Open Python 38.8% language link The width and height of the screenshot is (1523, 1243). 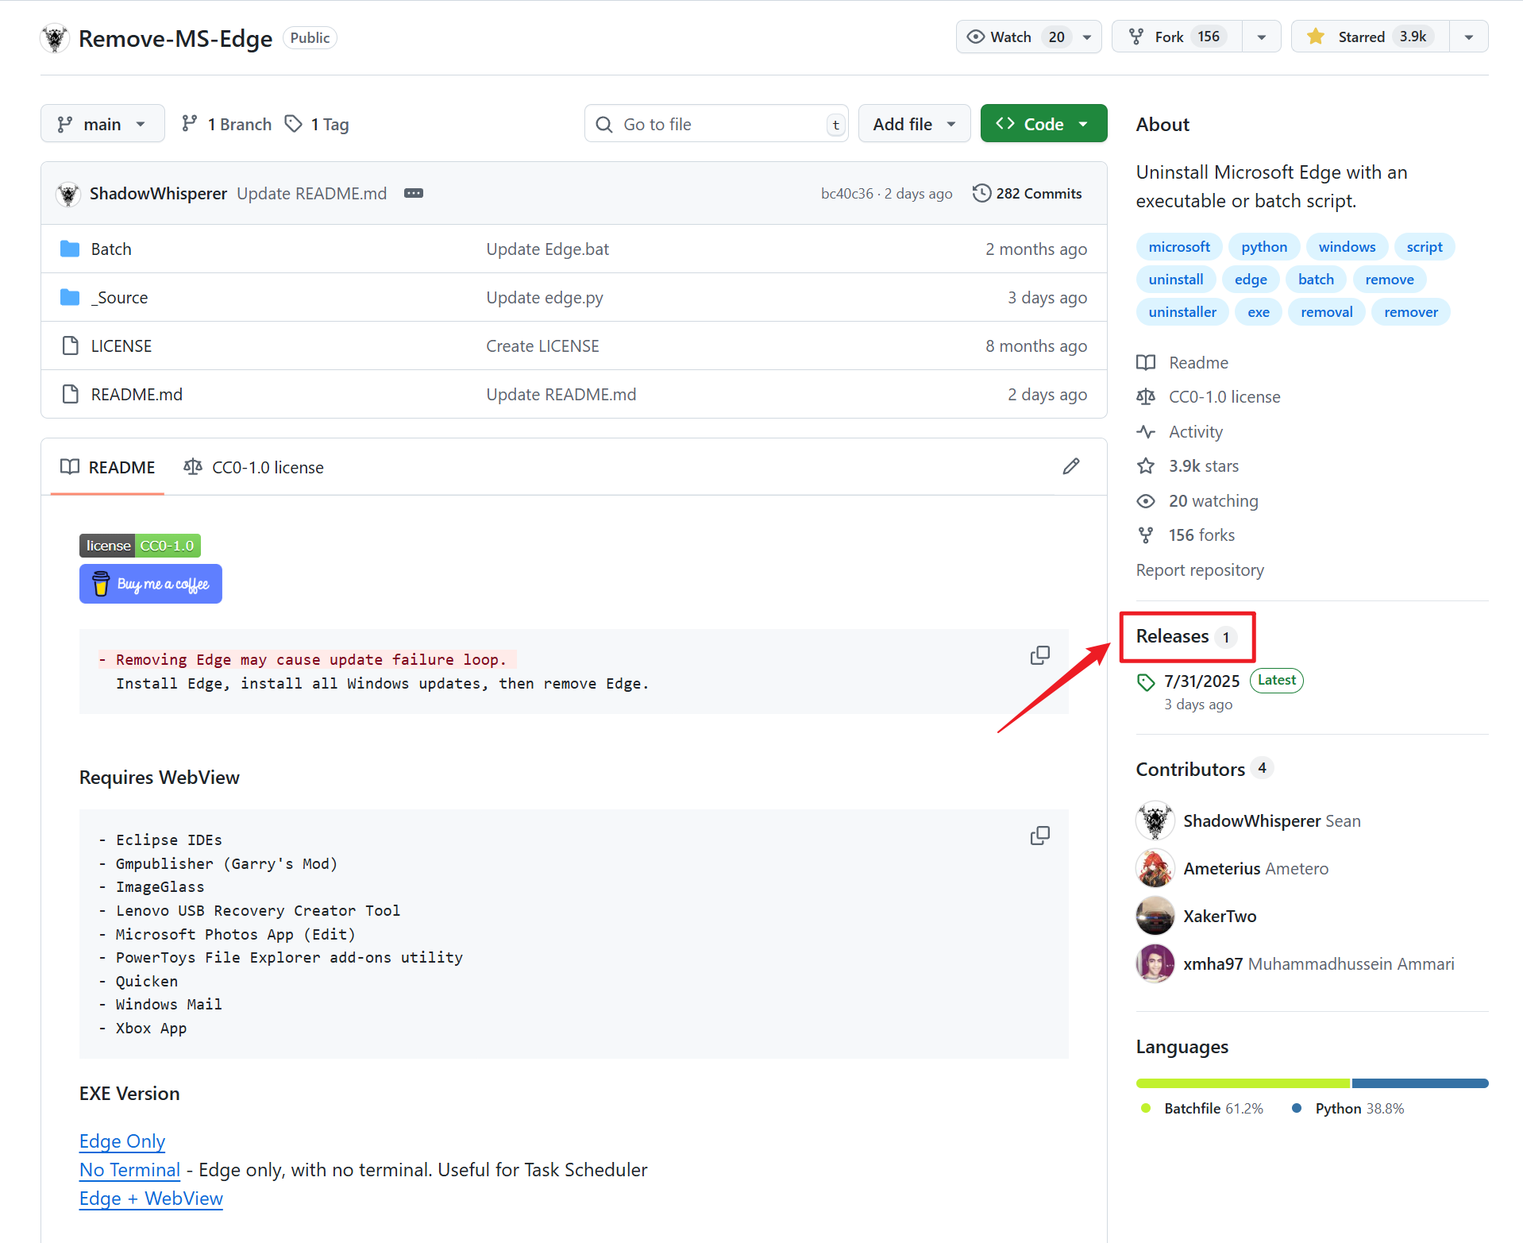pos(1349,1109)
